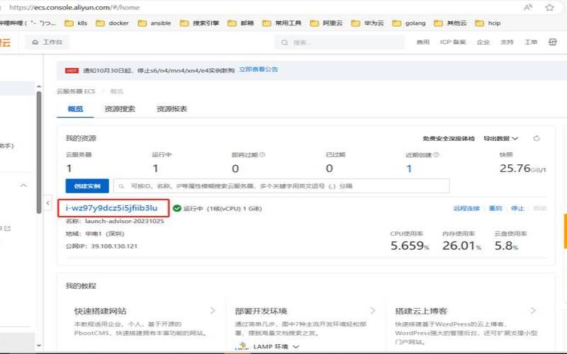Click the cloud shell icon in top bar
The height and width of the screenshot is (354, 567).
tap(553, 42)
